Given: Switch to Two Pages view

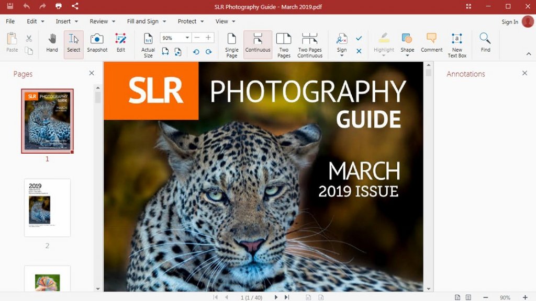Looking at the screenshot, I should tap(284, 45).
